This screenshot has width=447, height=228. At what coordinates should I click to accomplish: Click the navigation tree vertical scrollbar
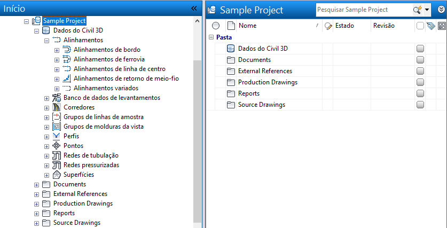click(198, 139)
